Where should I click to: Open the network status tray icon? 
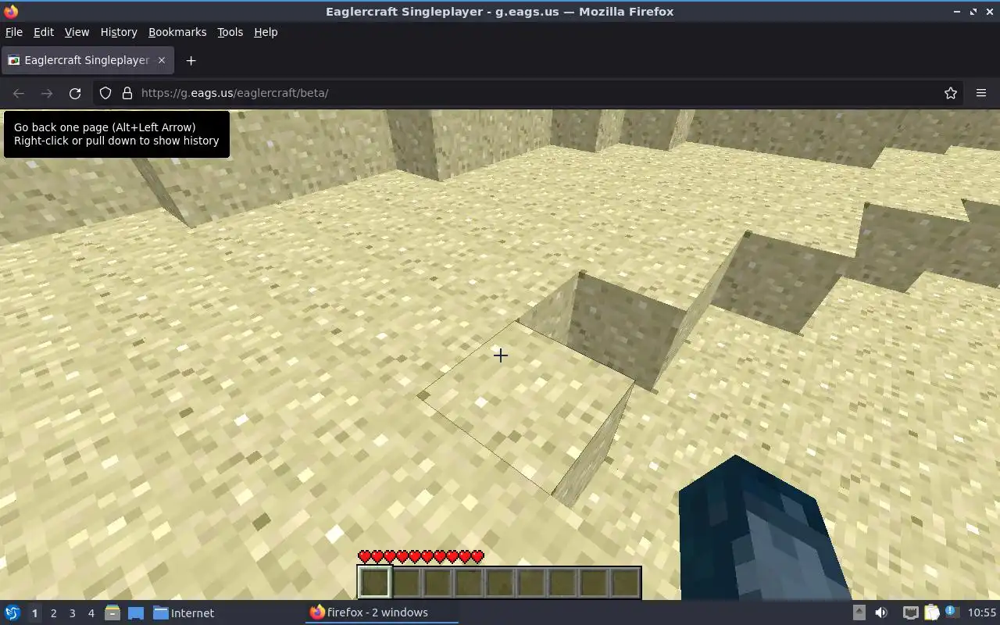910,612
